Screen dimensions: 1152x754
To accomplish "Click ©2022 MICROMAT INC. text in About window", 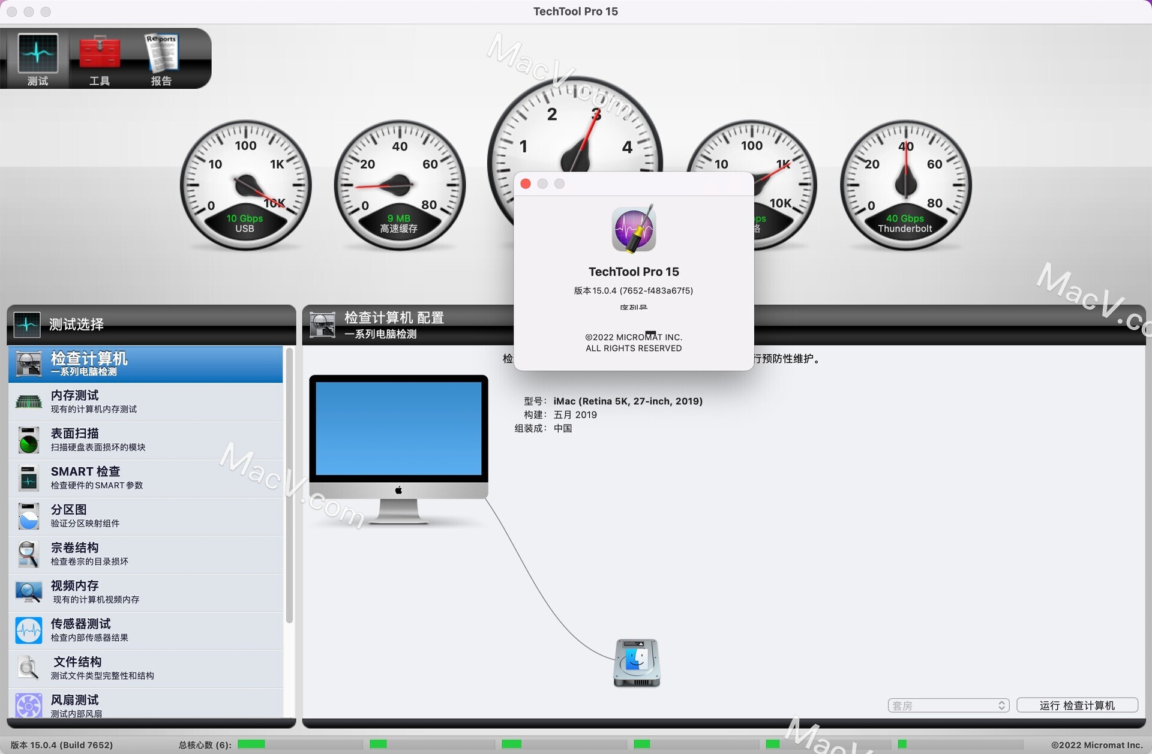I will pyautogui.click(x=634, y=337).
